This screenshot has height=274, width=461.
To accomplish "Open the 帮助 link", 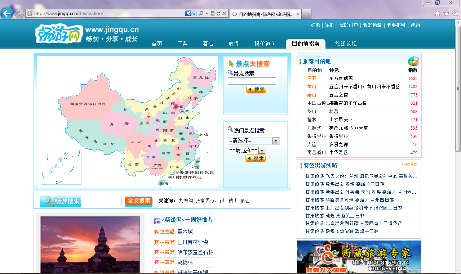I will [415, 25].
